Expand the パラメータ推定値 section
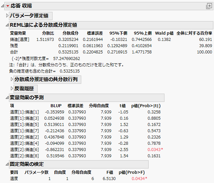This screenshot has width=214, height=183. click(x=7, y=16)
